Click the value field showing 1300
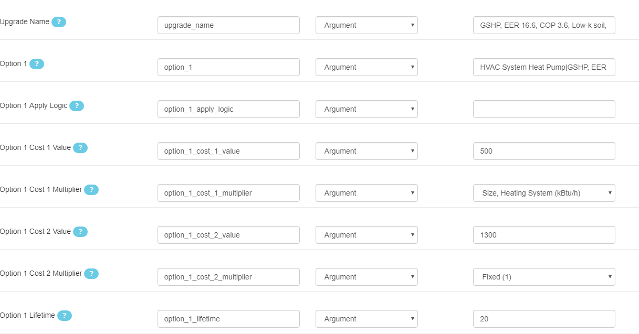 coord(544,235)
